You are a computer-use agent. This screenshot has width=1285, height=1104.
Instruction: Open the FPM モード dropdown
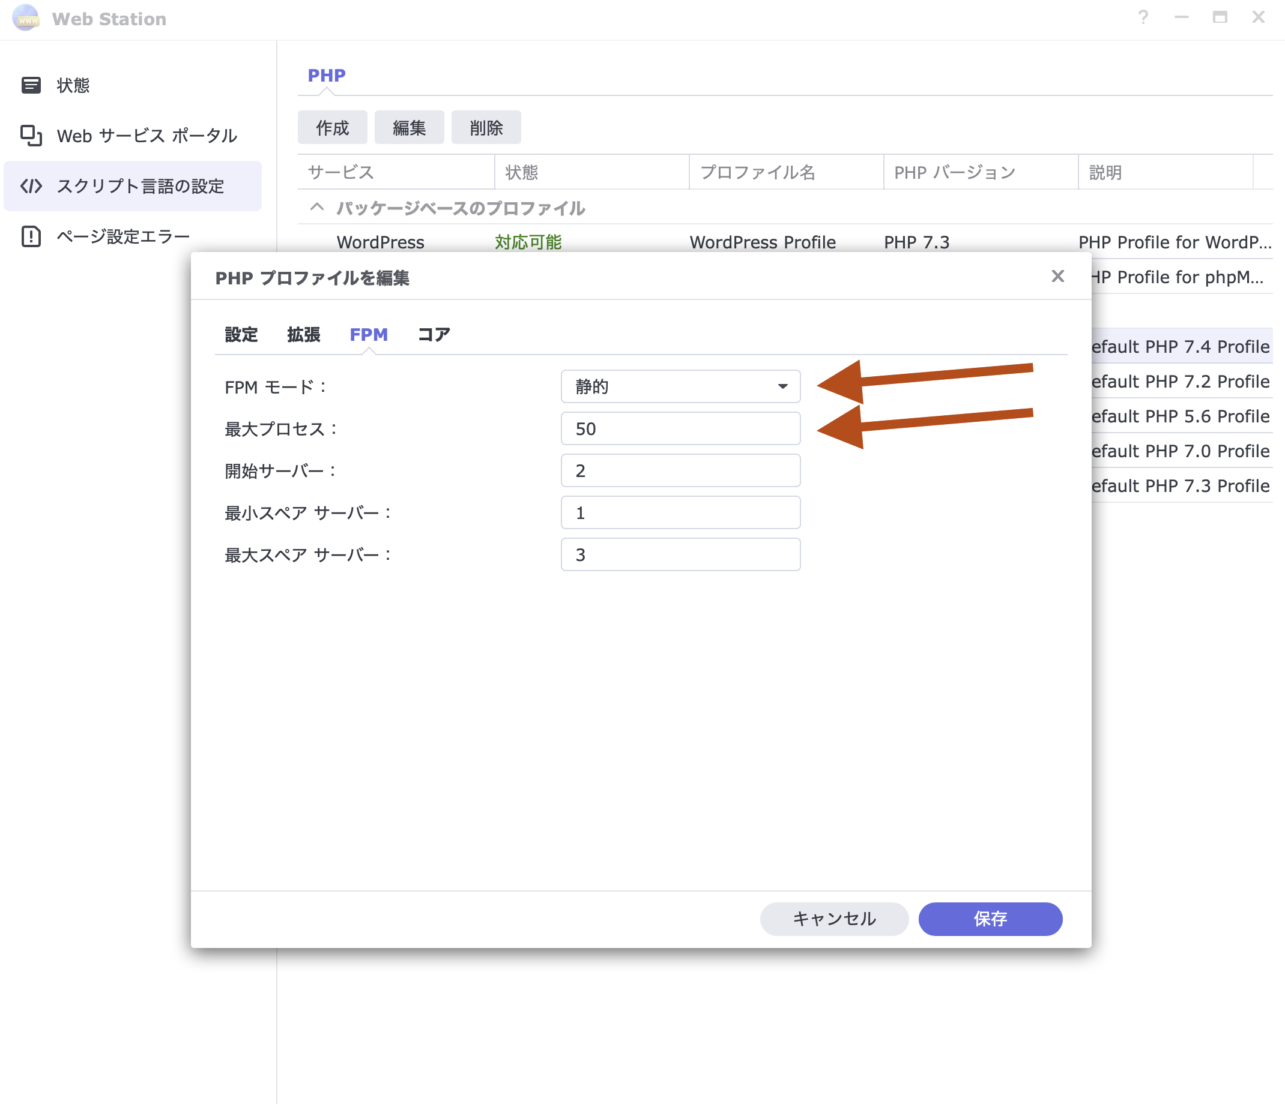pyautogui.click(x=680, y=386)
